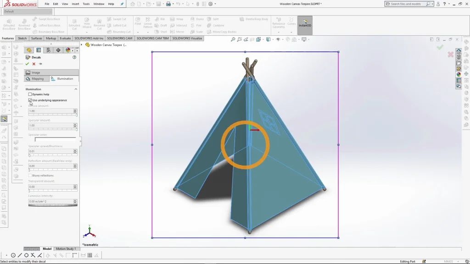
Task: Collapse the Illumination section chevron
Action: click(76, 88)
